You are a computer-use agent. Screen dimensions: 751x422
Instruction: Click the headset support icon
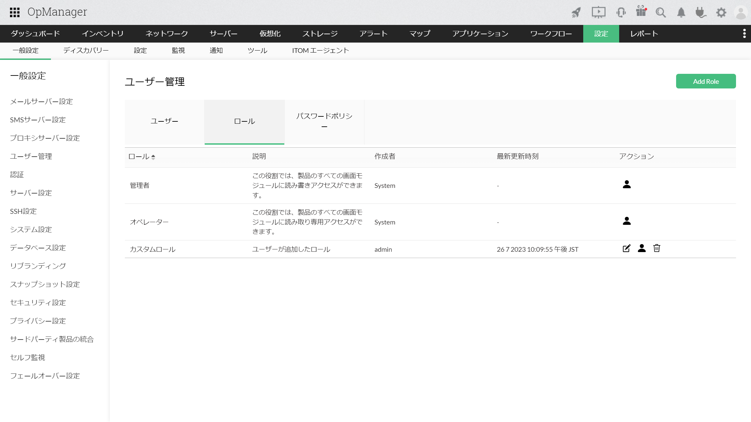tap(621, 13)
